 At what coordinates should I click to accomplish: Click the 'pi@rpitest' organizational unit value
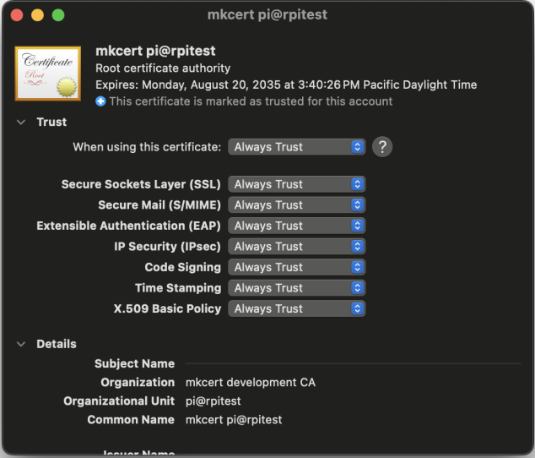(x=213, y=401)
